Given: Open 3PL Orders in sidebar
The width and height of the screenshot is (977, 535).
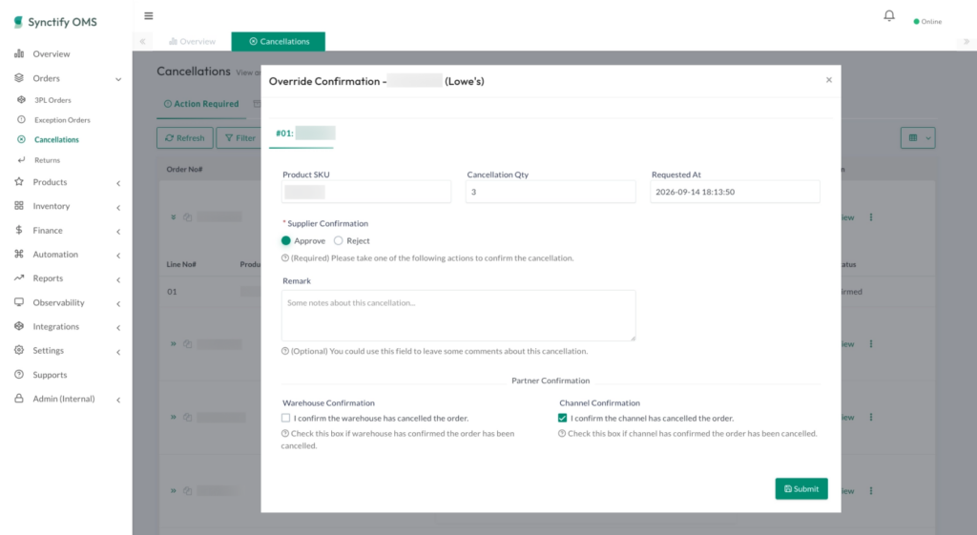Looking at the screenshot, I should tap(53, 99).
